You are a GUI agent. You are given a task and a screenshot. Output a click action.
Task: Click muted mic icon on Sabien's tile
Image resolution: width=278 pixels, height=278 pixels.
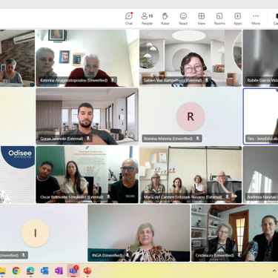pos(207,80)
